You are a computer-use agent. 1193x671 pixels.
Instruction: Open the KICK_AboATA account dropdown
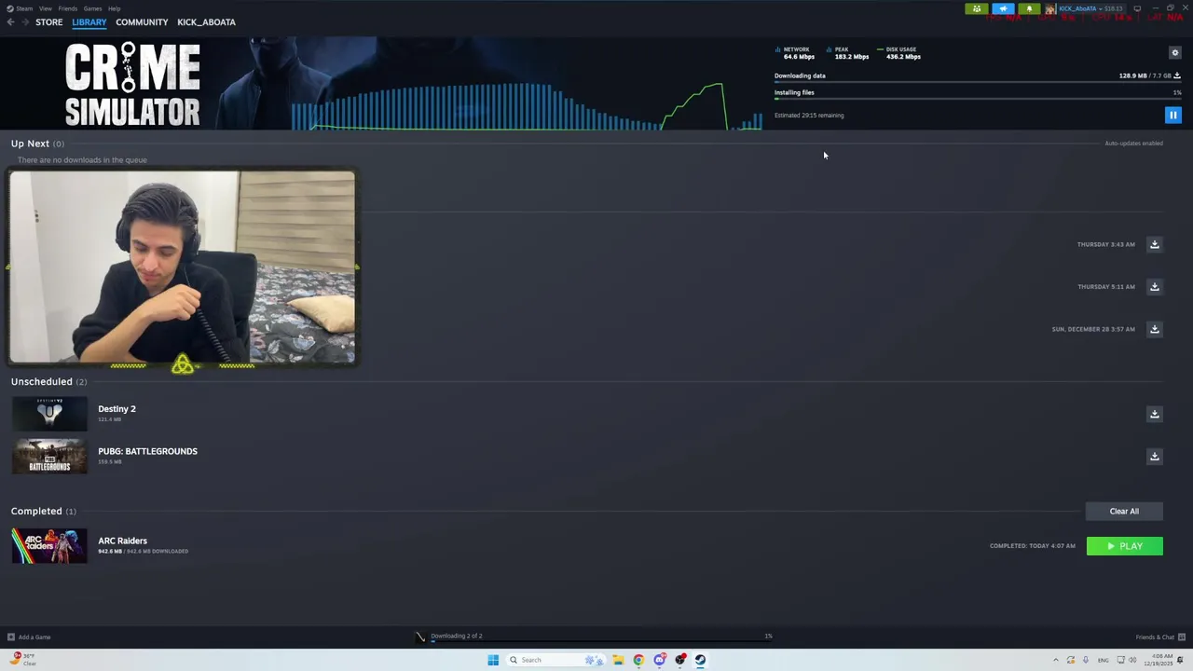pos(1090,9)
